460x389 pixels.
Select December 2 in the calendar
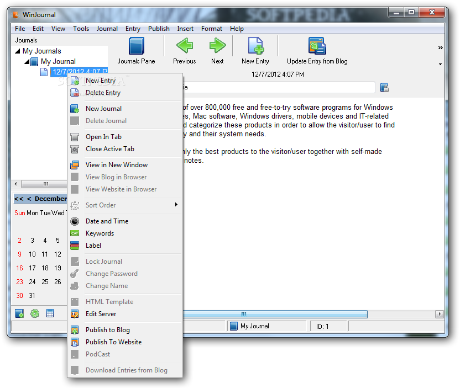point(19,241)
